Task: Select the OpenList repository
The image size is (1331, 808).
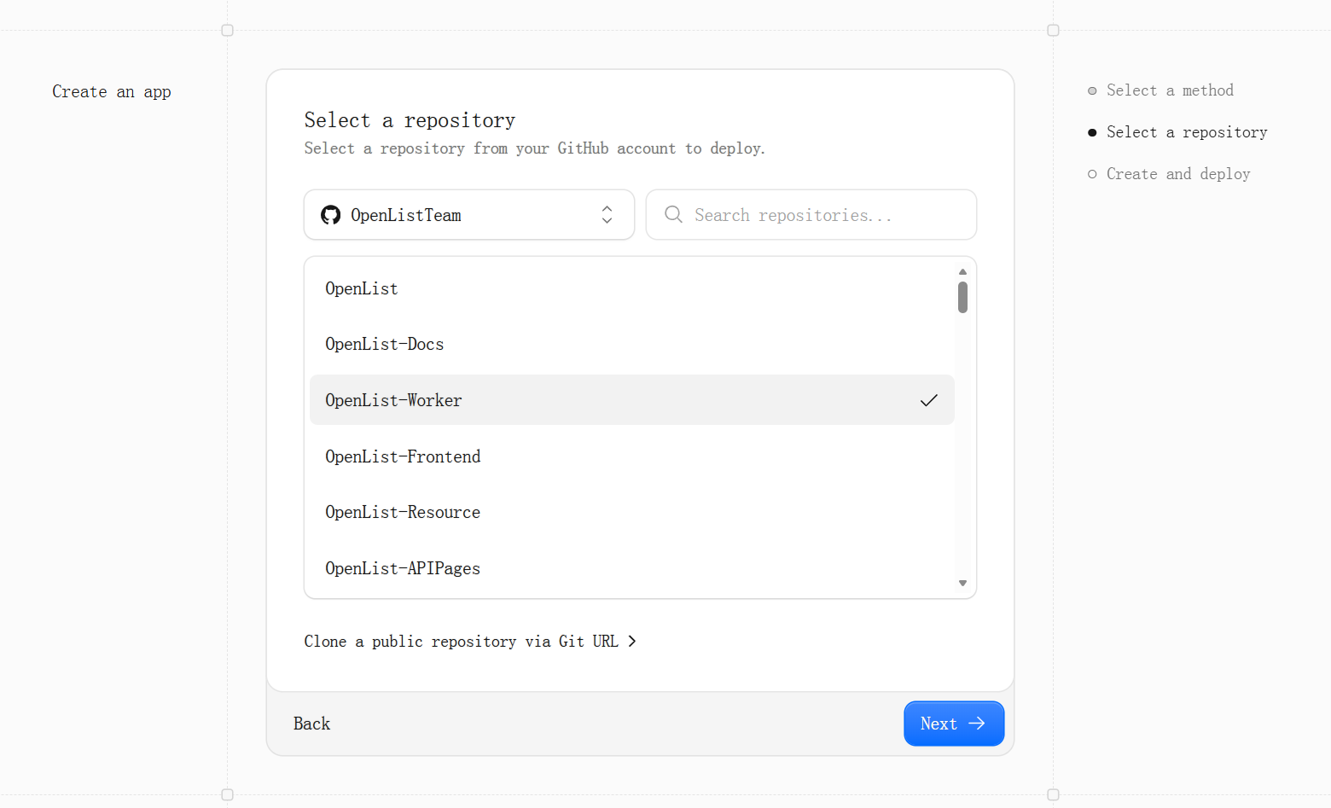Action: 631,288
